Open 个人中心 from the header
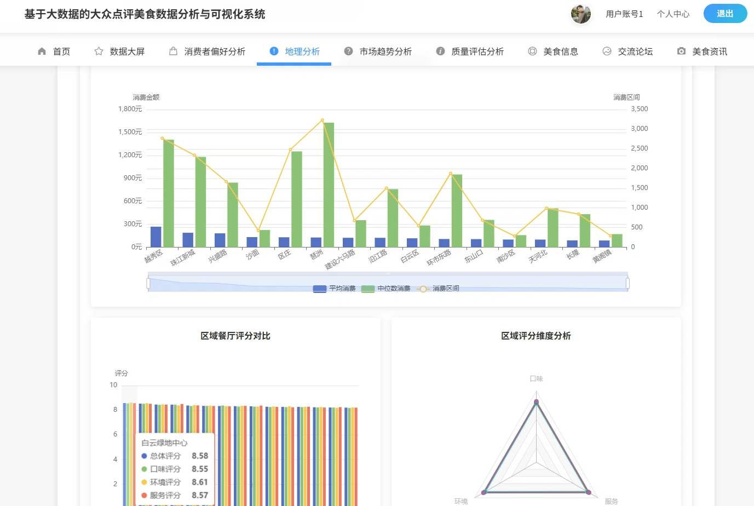Viewport: 754px width, 506px height. (x=673, y=14)
